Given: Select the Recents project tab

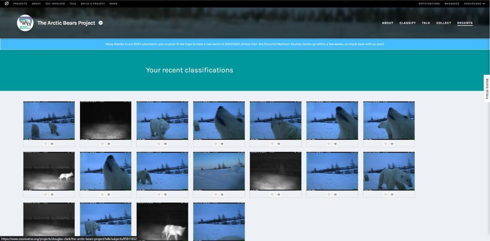Looking at the screenshot, I should (465, 23).
